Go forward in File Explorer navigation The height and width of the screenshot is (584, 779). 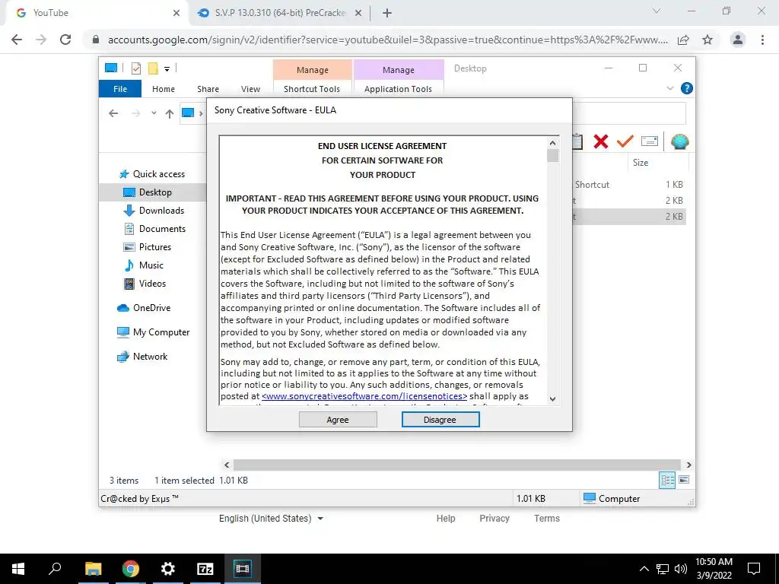(135, 114)
